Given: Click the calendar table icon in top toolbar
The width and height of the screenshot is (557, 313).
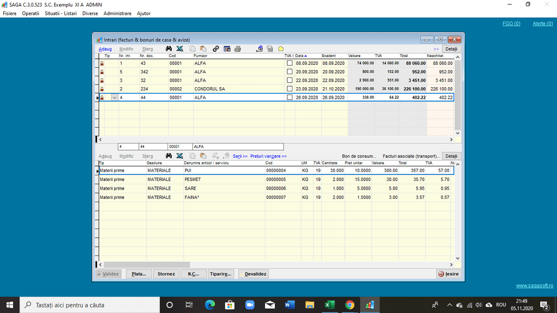Looking at the screenshot, I should [x=227, y=49].
